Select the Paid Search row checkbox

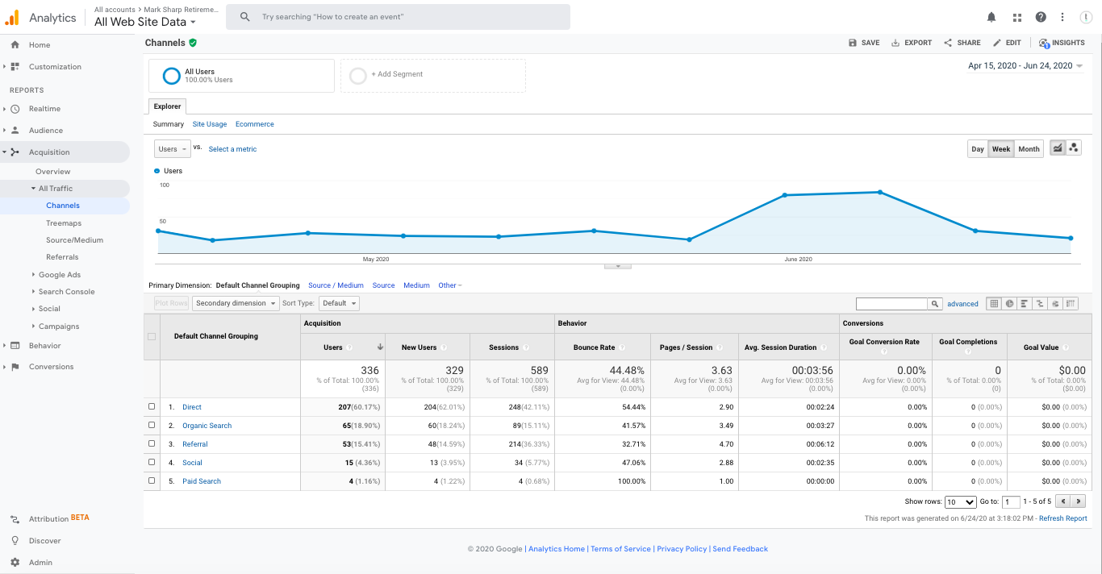[152, 481]
